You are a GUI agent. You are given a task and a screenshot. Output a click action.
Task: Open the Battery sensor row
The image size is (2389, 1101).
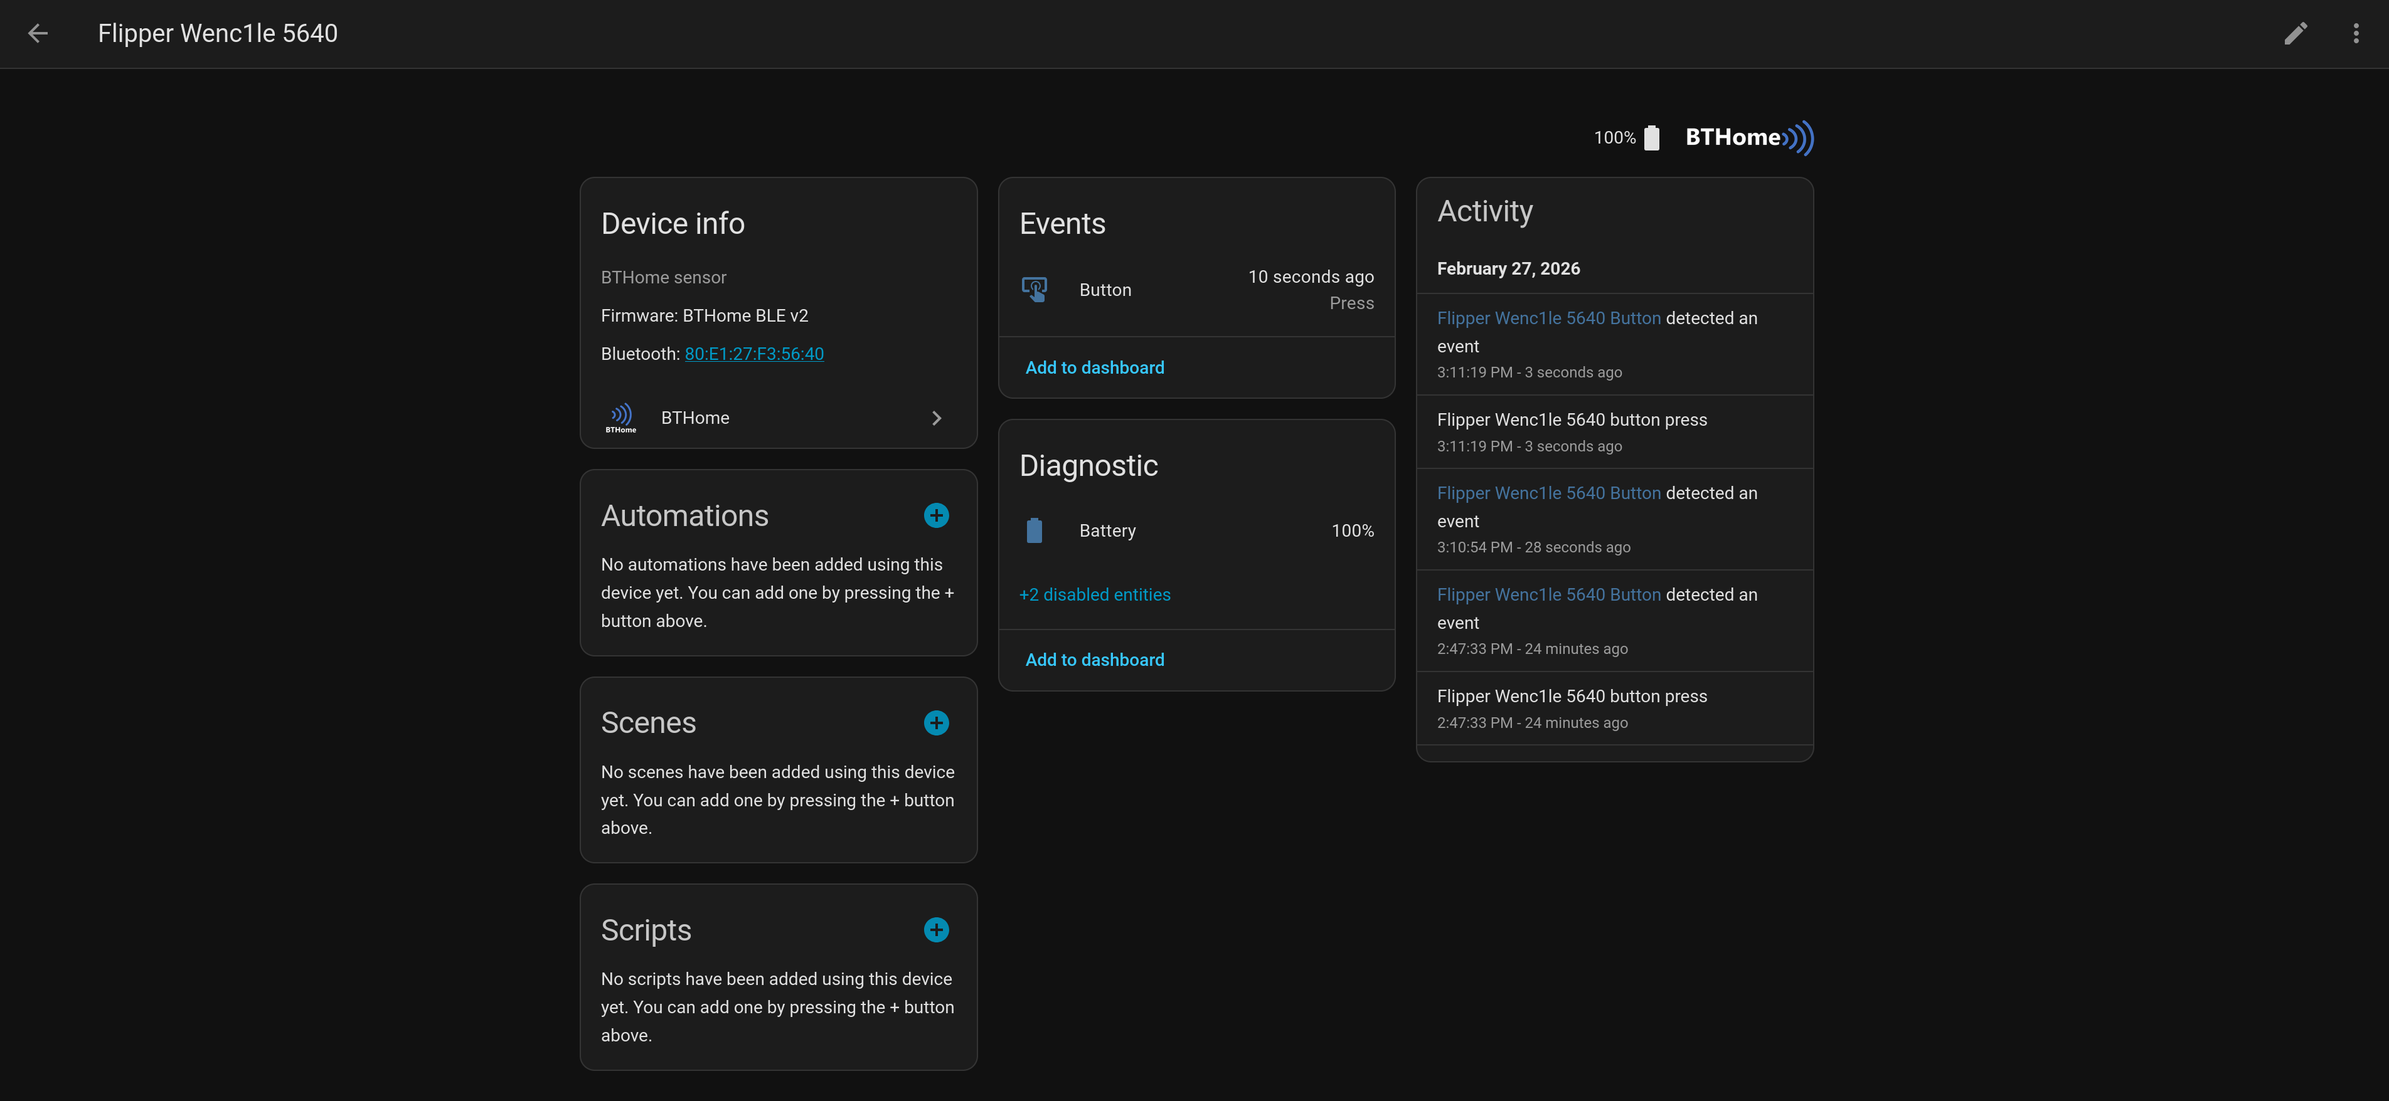click(x=1196, y=530)
